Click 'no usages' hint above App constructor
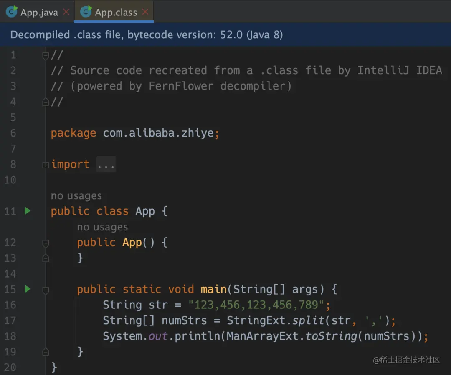Screen dimensions: 451x375 (x=102, y=227)
